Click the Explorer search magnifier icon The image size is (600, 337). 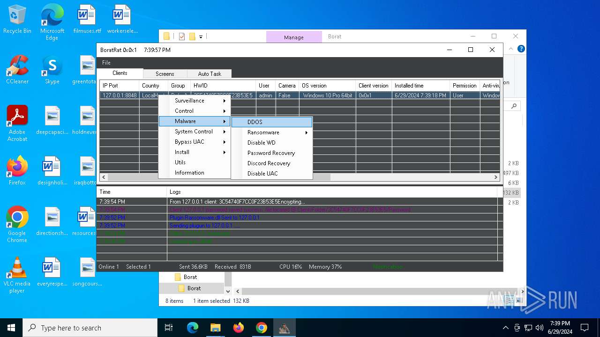click(x=514, y=106)
